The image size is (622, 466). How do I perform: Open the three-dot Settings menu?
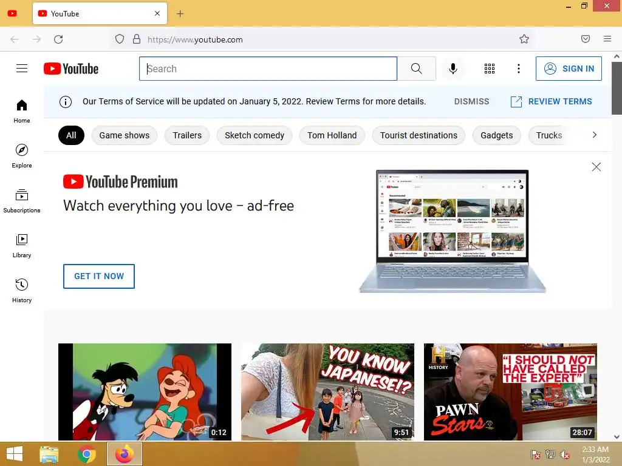click(x=519, y=69)
